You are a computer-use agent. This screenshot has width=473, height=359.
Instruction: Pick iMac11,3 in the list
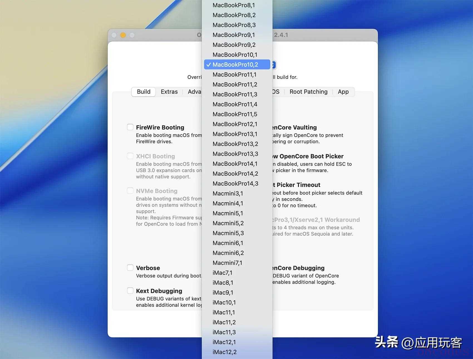pos(237,332)
